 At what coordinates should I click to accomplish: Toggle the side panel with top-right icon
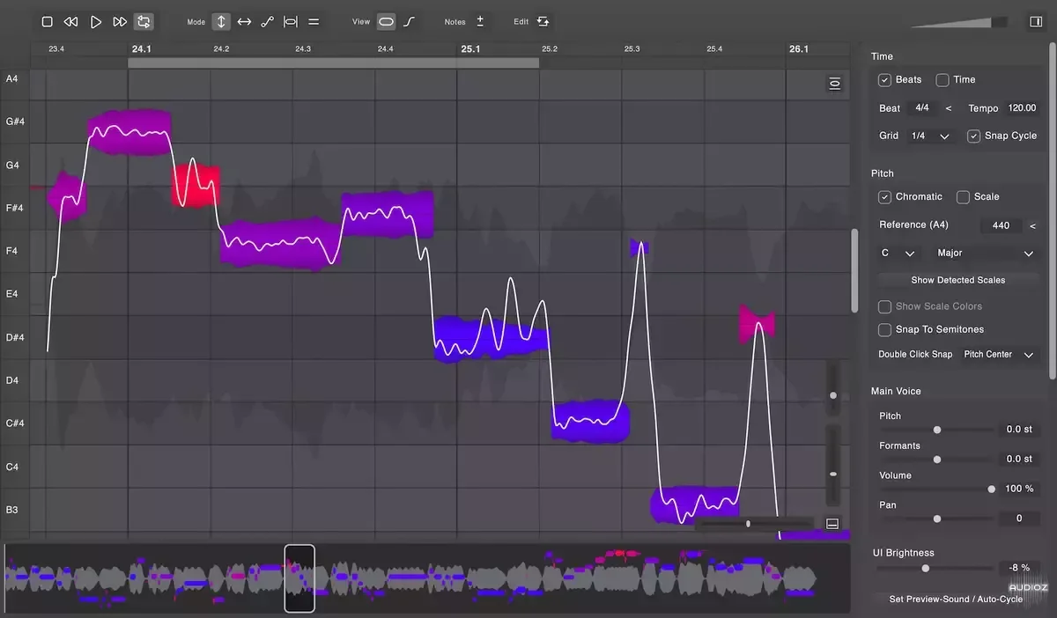coord(1035,21)
